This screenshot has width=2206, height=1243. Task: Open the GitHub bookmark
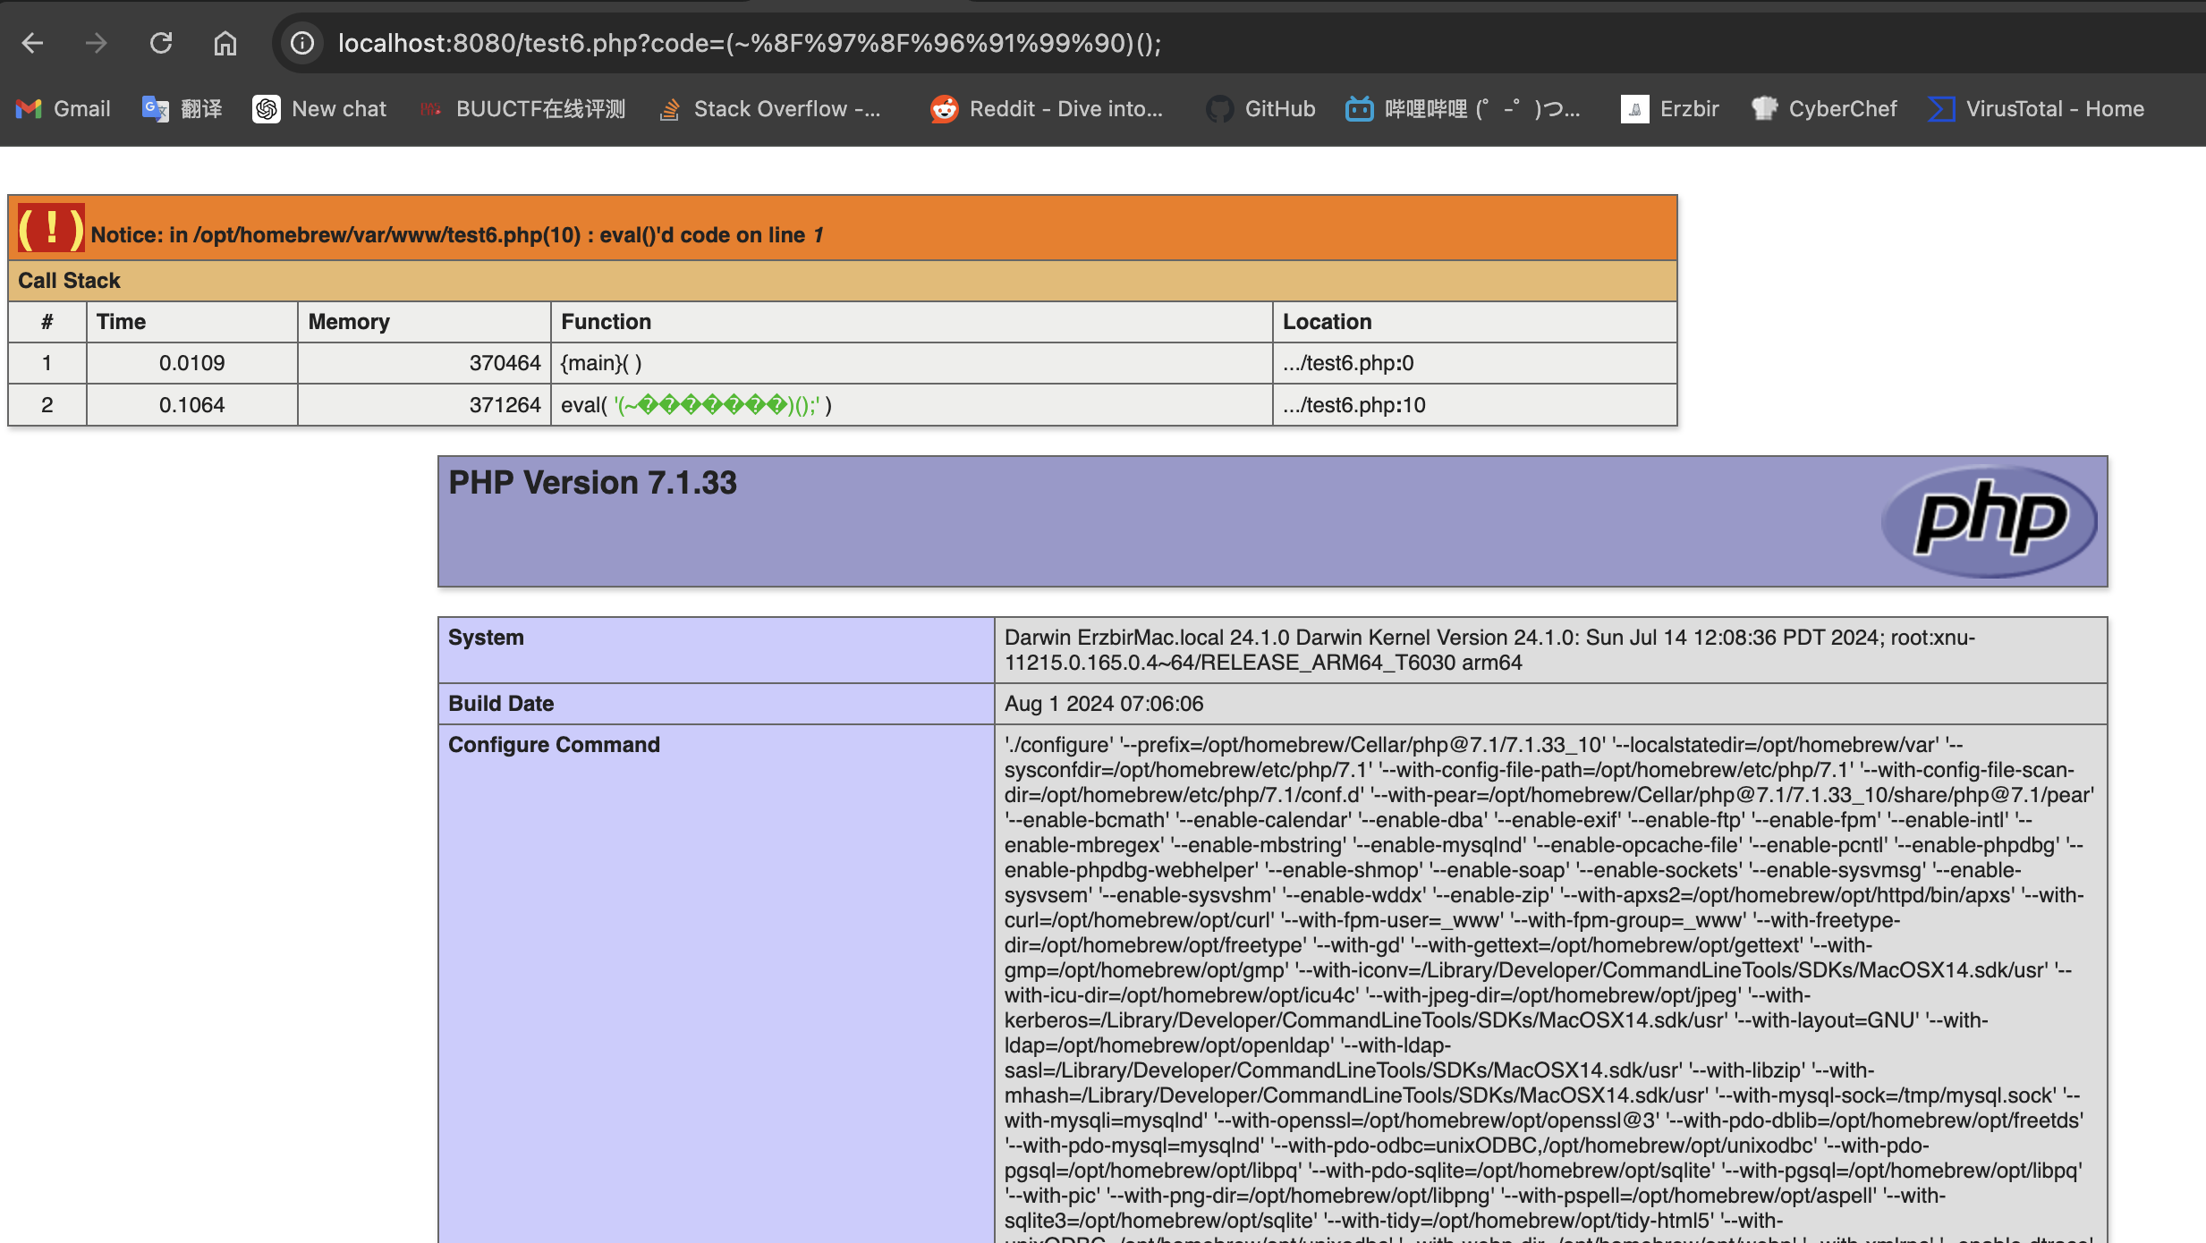click(1260, 109)
